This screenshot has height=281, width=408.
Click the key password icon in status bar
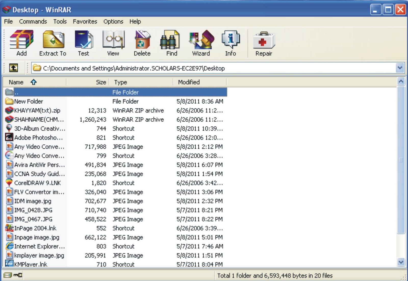(18, 275)
